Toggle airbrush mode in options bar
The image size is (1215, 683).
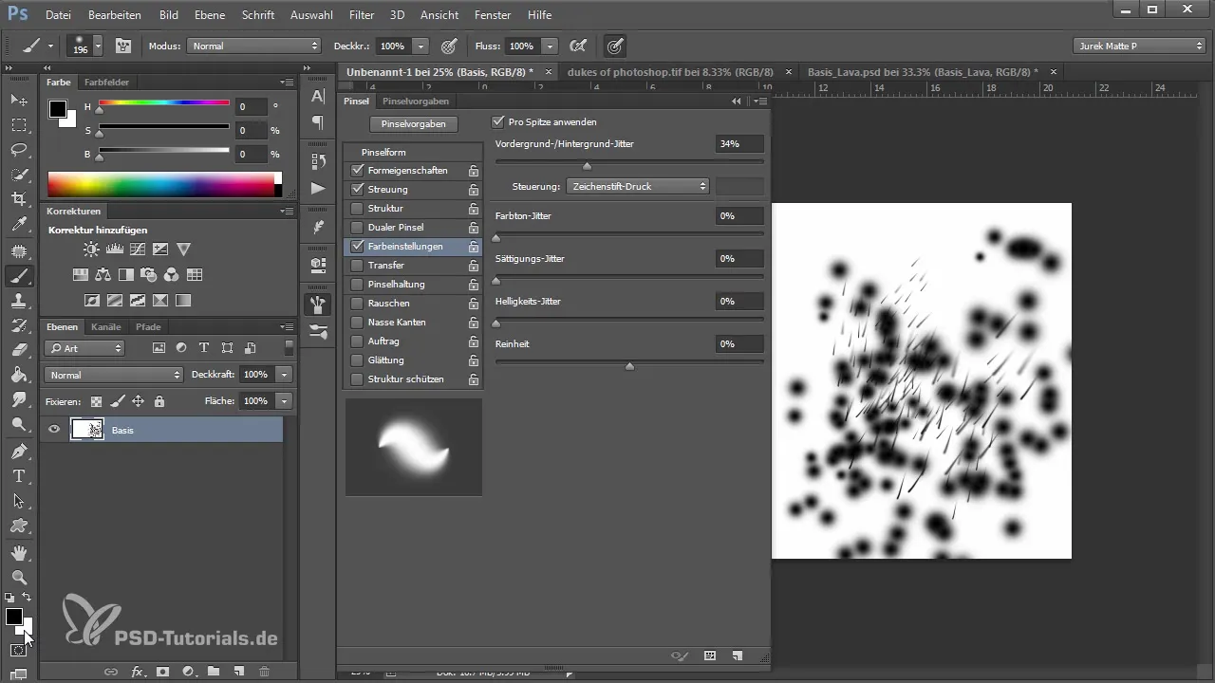click(576, 46)
